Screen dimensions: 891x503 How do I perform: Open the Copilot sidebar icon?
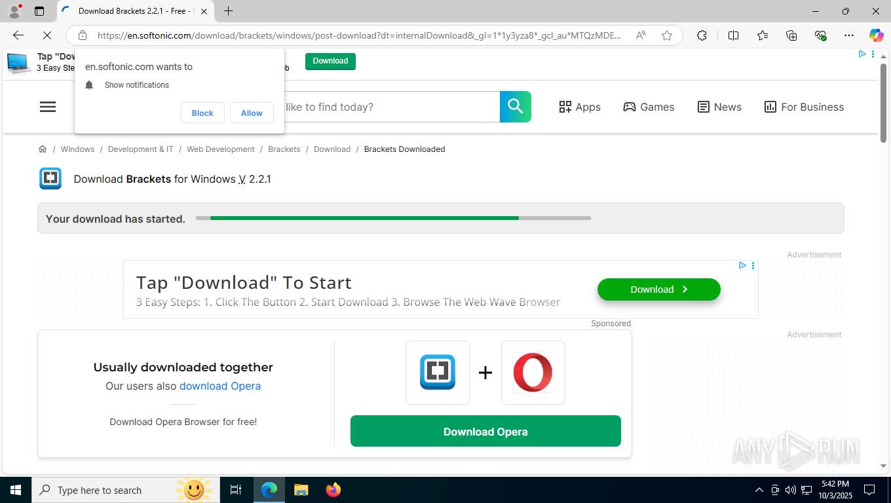[x=876, y=35]
